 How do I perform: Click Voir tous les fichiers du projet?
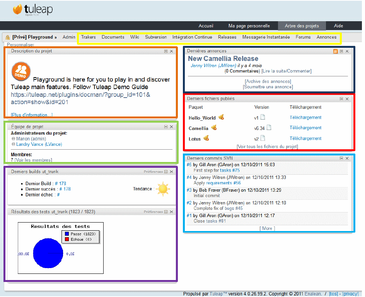click(267, 147)
